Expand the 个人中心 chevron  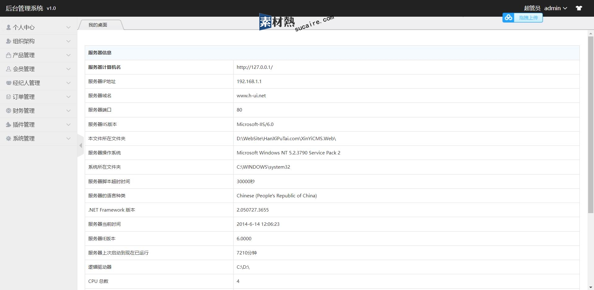coord(69,27)
